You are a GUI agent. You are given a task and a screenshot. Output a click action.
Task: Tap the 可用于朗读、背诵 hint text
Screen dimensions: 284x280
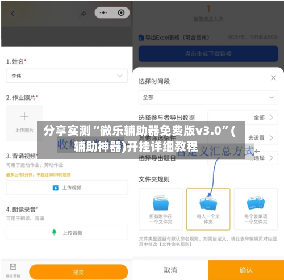(25, 219)
